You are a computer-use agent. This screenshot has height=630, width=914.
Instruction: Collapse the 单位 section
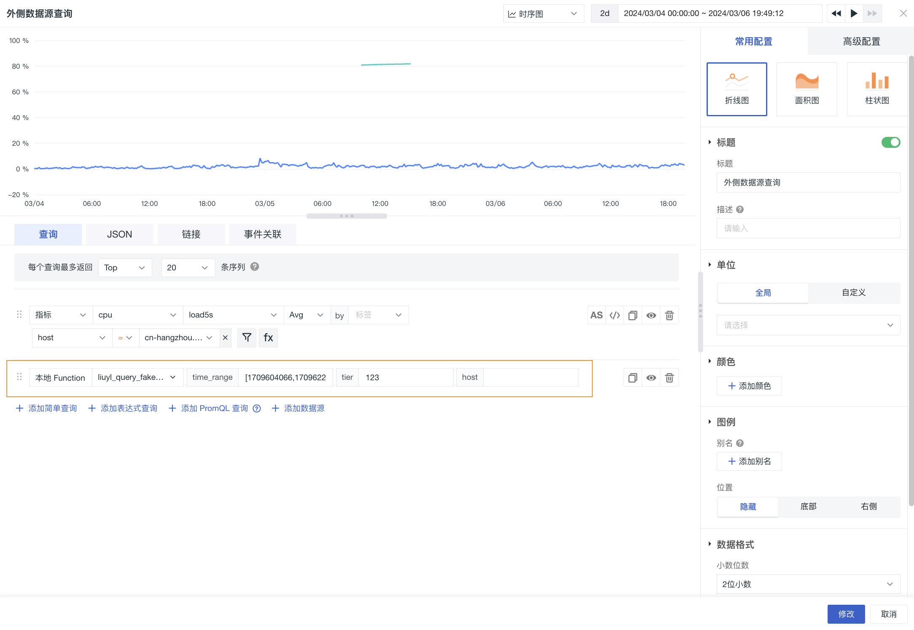pyautogui.click(x=710, y=265)
